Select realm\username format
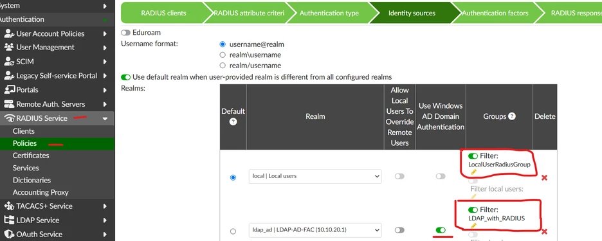602x241 pixels. click(223, 55)
